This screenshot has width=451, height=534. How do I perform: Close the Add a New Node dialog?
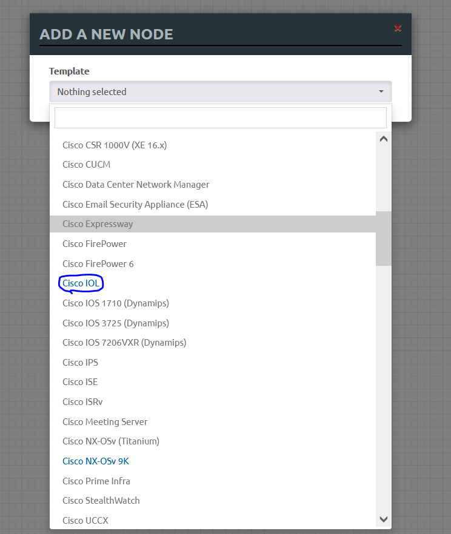(398, 28)
